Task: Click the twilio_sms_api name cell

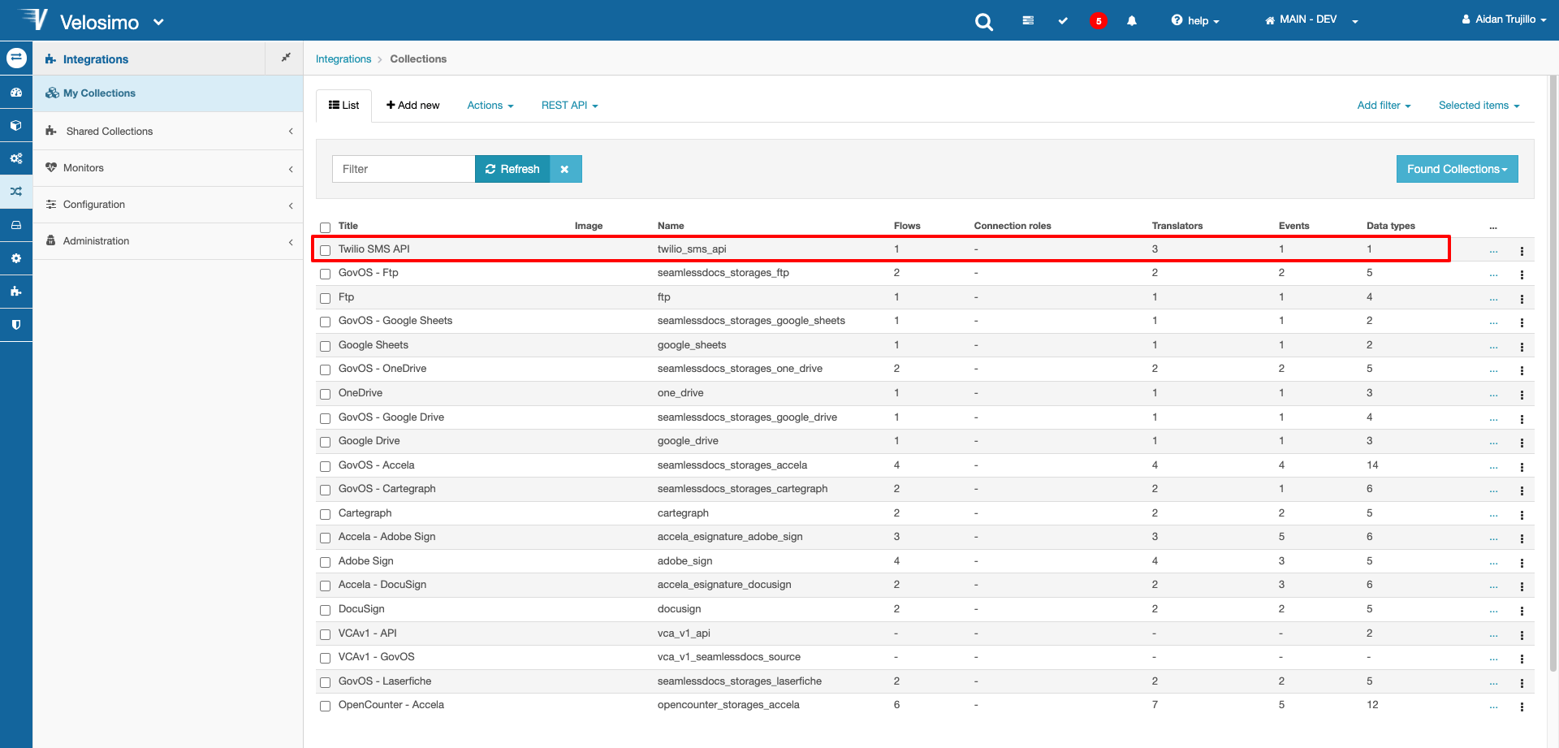Action: (692, 249)
